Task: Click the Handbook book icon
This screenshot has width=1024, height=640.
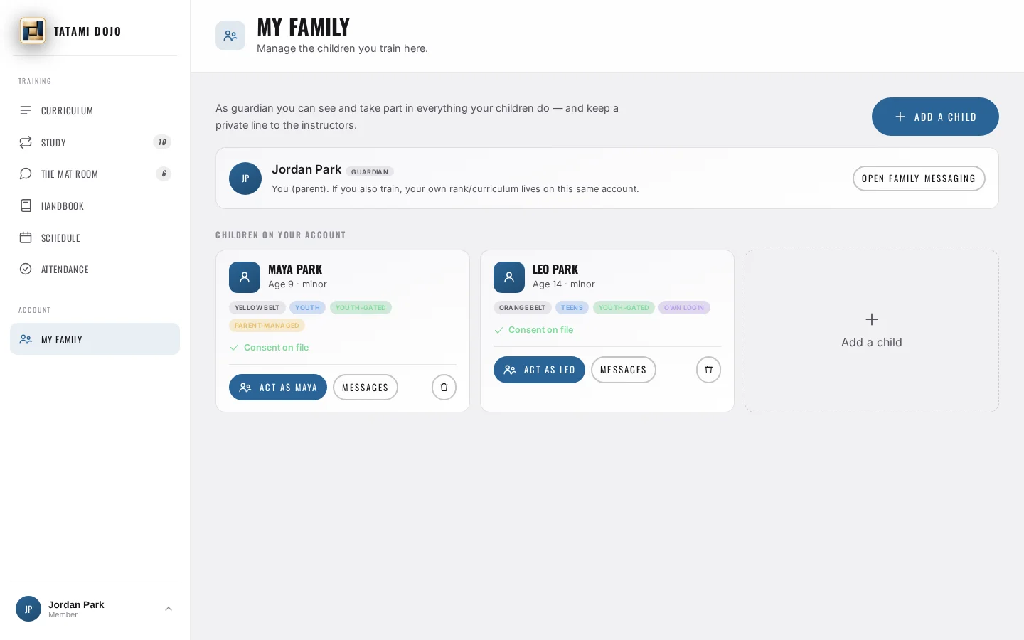Action: pyautogui.click(x=26, y=206)
